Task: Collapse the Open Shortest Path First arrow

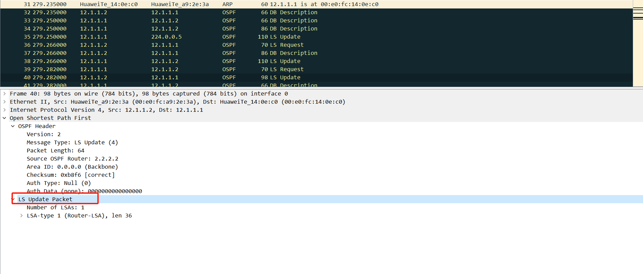Action: pyautogui.click(x=4, y=118)
